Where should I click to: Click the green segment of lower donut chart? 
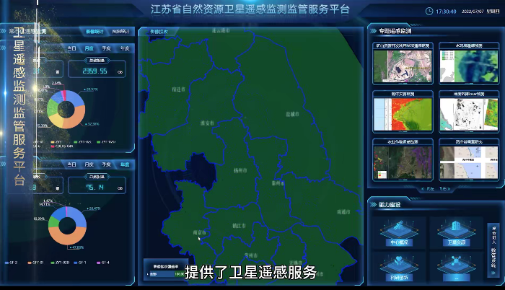click(53, 221)
